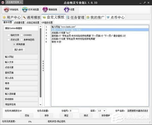Go to 我的推广 tab
This screenshot has width=152, height=125.
pyautogui.click(x=96, y=17)
